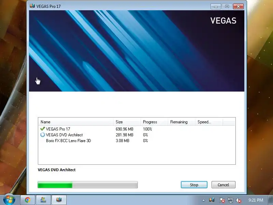Screen dimensions: 273x205
Task: Maximize the VEGAS Pro 17 installer window
Action: click(227, 6)
